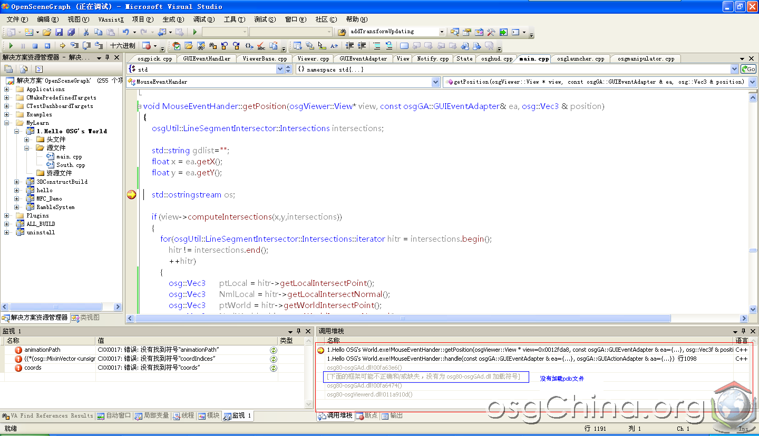Decrease indent with the outdent icon
Screen dimensions: 759x436
click(349, 46)
